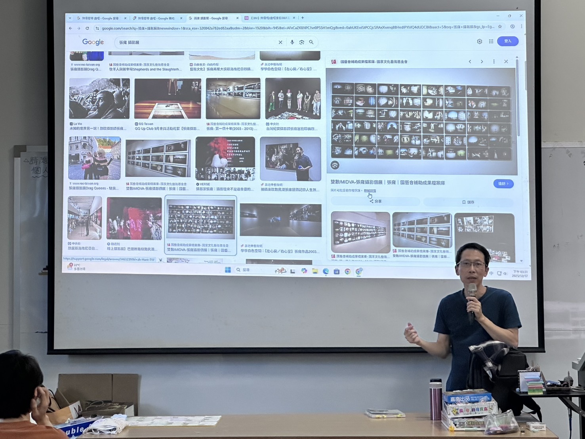Viewport: 585px width, 439px height.
Task: Bookmark this page with star icon
Action: pos(500,27)
